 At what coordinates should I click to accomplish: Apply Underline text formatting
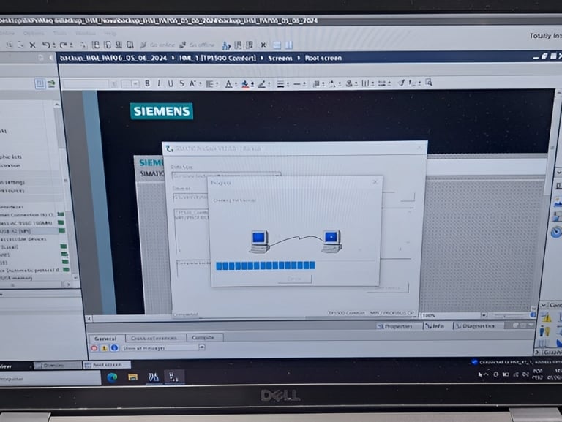point(171,83)
